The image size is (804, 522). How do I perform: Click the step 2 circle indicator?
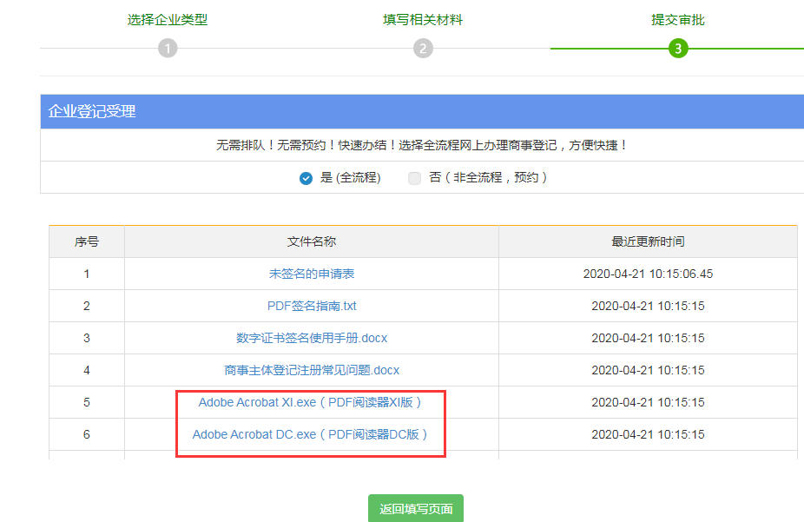(423, 49)
